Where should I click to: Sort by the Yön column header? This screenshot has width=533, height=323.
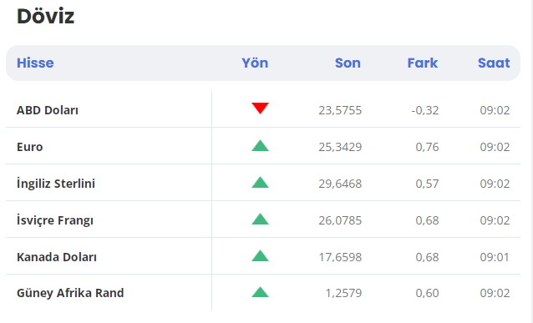click(255, 63)
